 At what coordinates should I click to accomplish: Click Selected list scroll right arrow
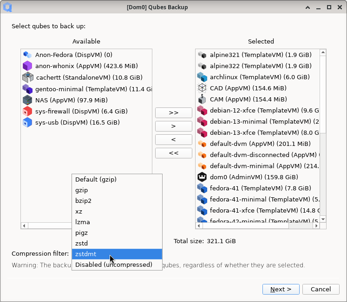click(x=316, y=226)
